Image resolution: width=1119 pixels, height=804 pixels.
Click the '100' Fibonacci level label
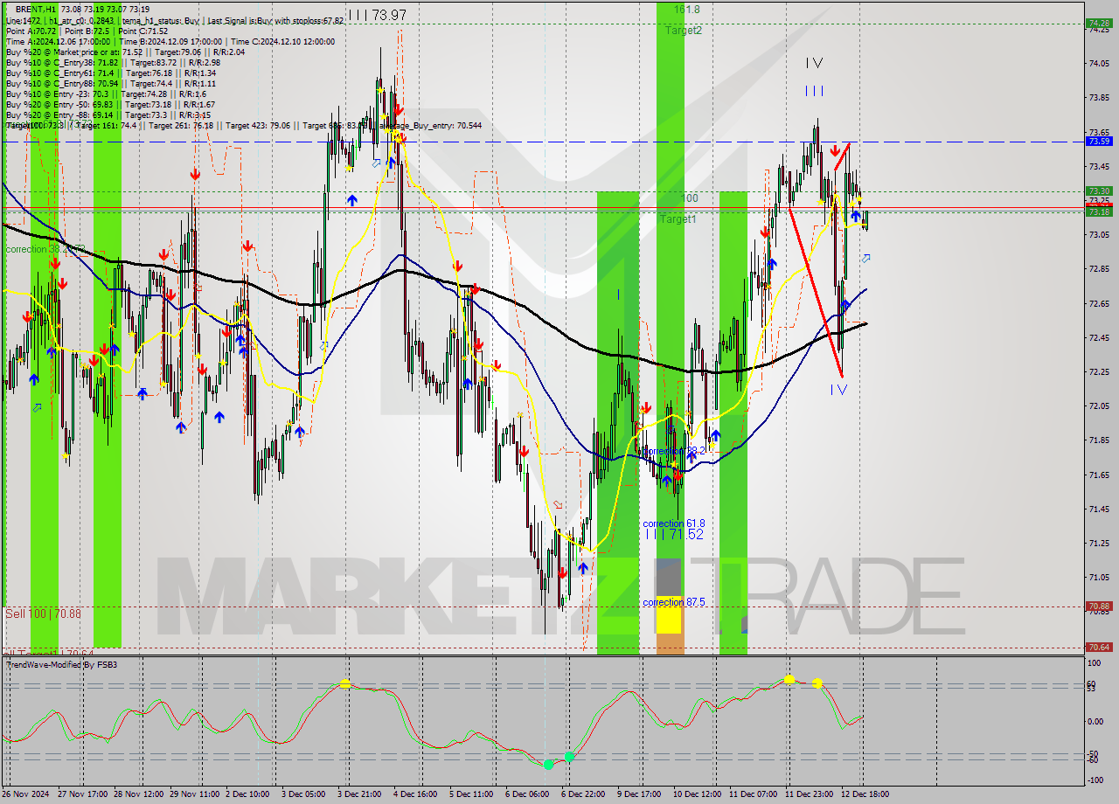689,198
